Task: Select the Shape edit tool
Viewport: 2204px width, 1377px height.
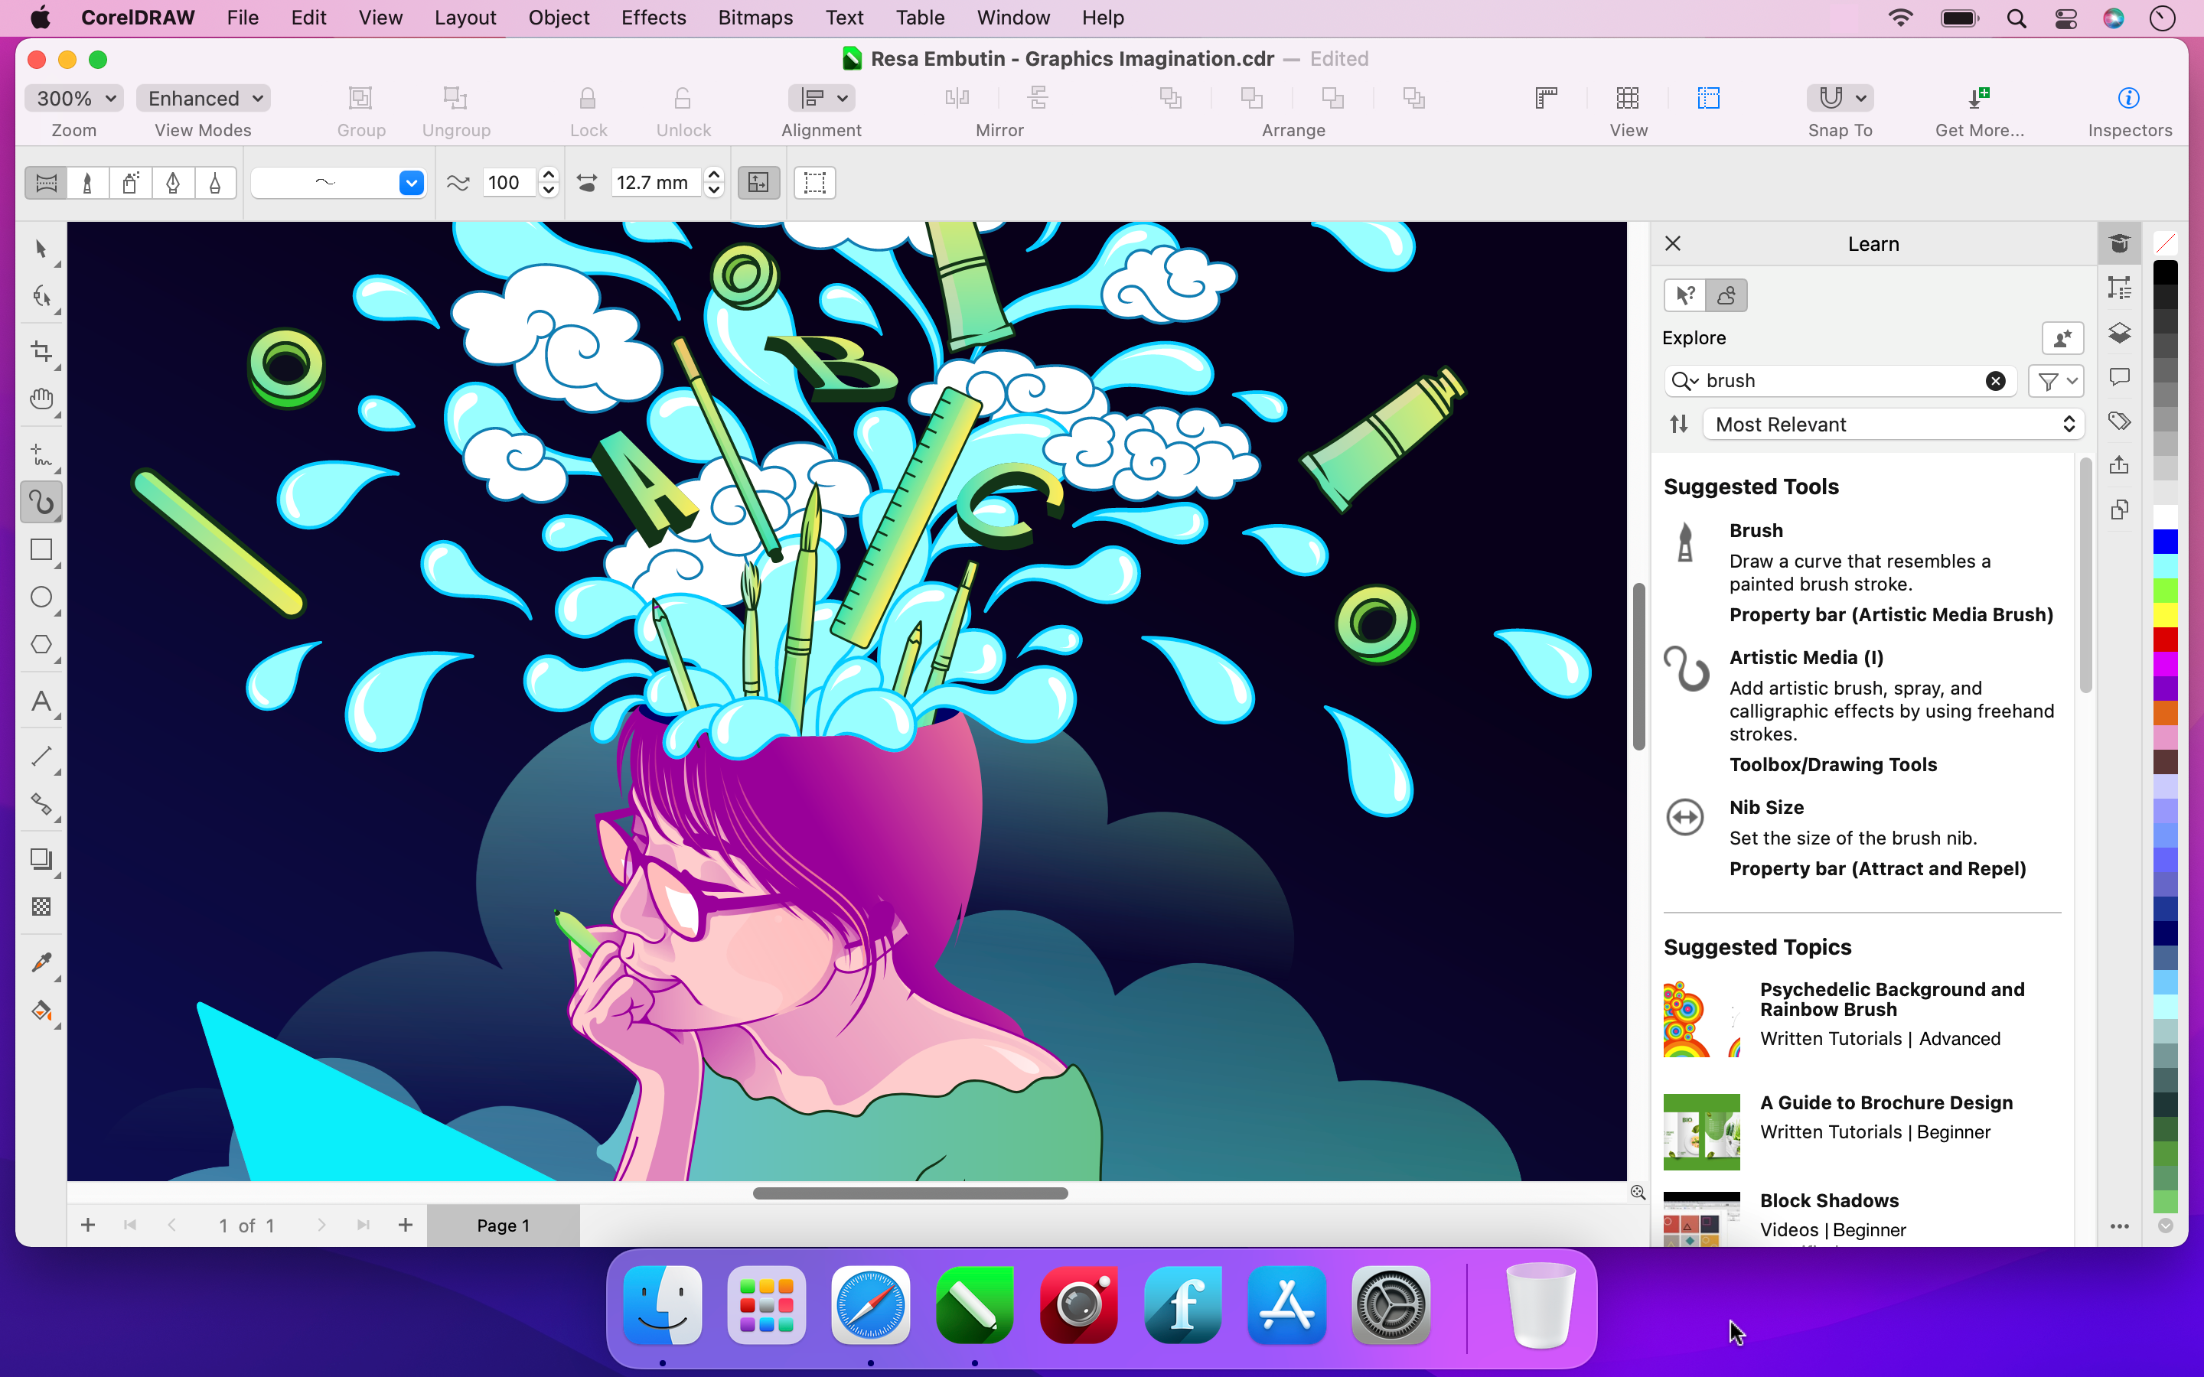Action: (x=42, y=296)
